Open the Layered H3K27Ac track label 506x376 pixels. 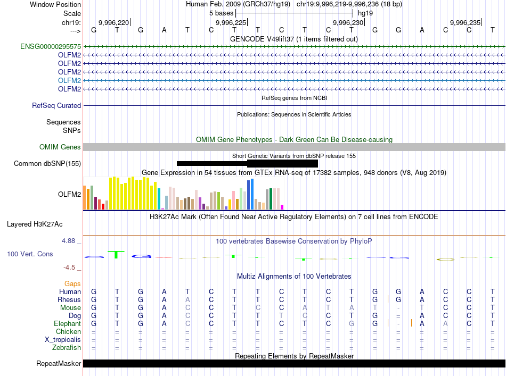(x=35, y=224)
